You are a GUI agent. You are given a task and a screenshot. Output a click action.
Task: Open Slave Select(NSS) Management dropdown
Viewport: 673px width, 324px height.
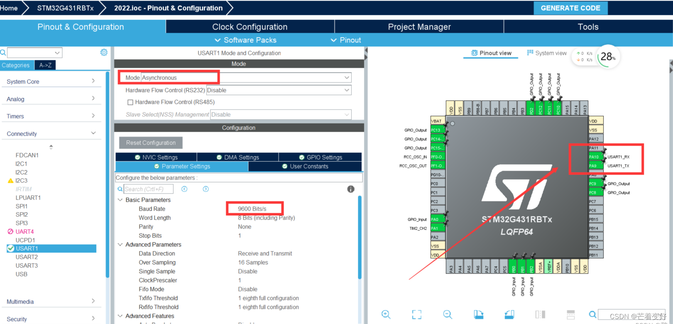[281, 115]
